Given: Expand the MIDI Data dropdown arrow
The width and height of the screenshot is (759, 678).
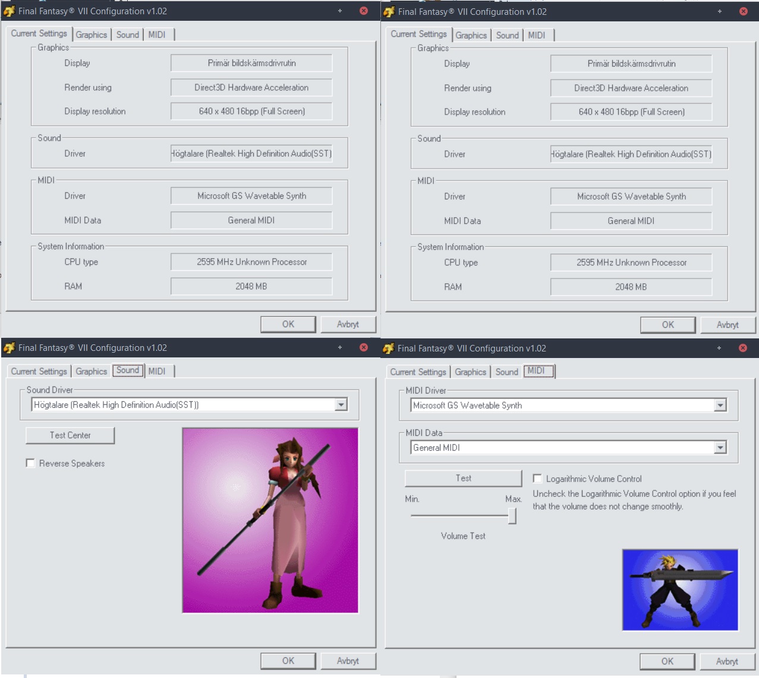Looking at the screenshot, I should coord(720,448).
